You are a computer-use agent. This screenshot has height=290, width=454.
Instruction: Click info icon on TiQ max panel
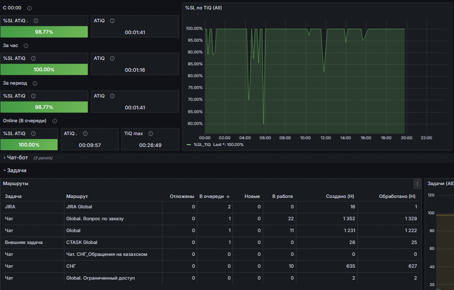tap(151, 134)
